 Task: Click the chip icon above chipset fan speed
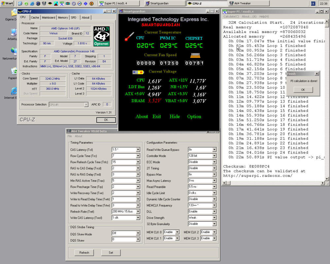tap(195, 55)
